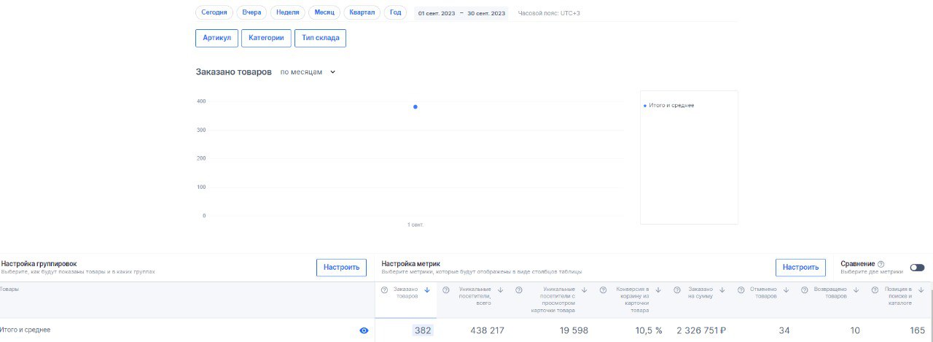
Task: Toggle Итого и среднее legend series
Action: [668, 106]
